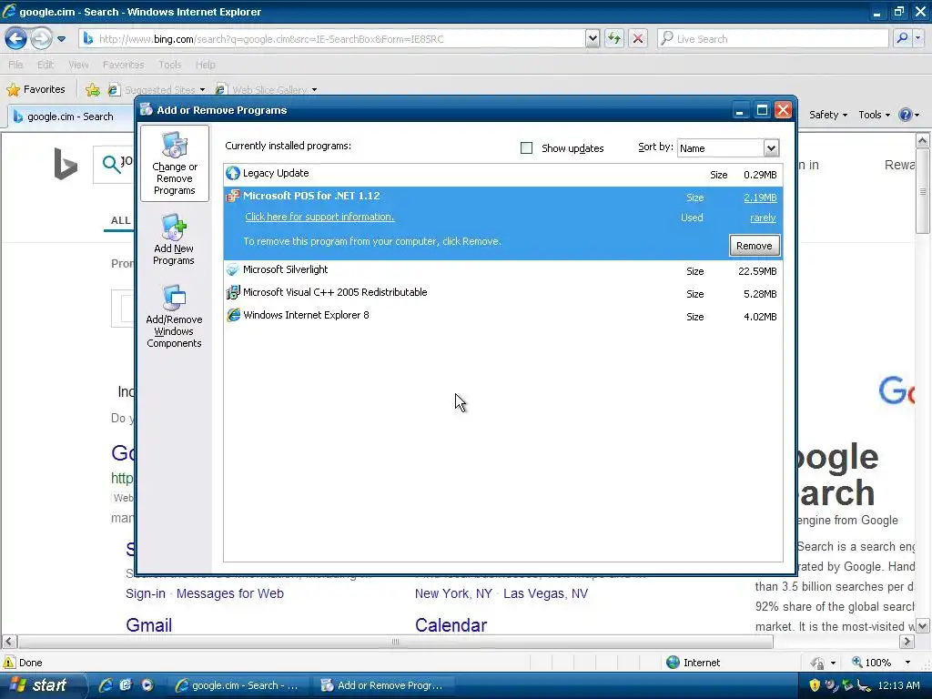Click Add to Favorites Bar icon

point(93,90)
